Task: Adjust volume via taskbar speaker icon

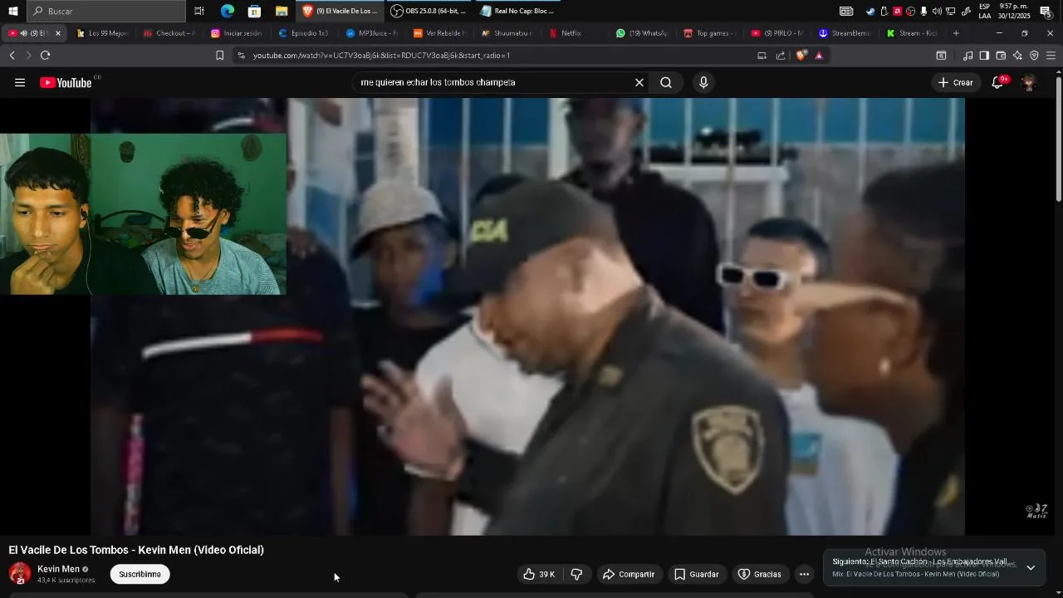Action: pyautogui.click(x=937, y=11)
